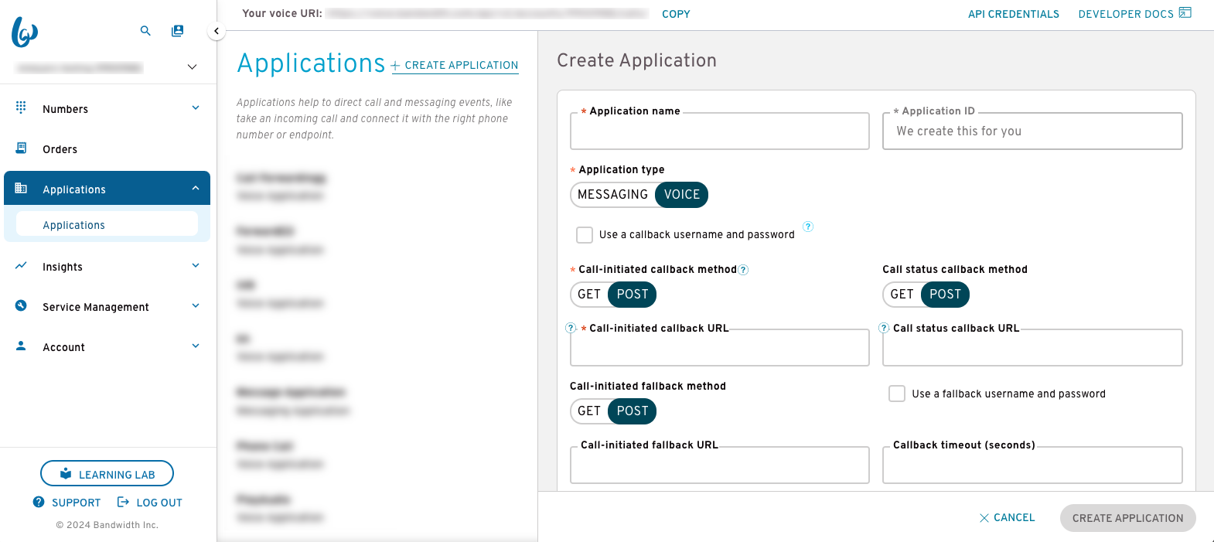Open the LEARNING LAB button
This screenshot has height=542, width=1214.
click(x=107, y=474)
